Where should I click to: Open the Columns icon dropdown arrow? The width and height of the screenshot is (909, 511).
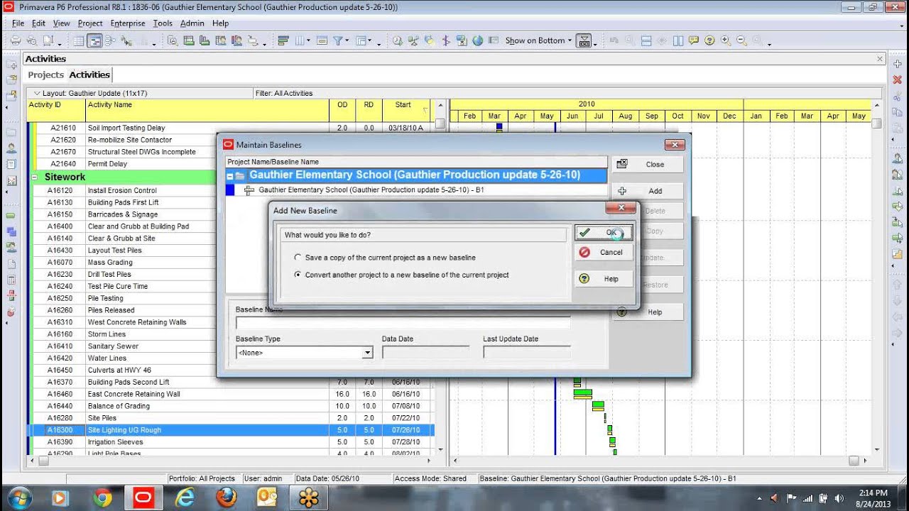[x=308, y=41]
